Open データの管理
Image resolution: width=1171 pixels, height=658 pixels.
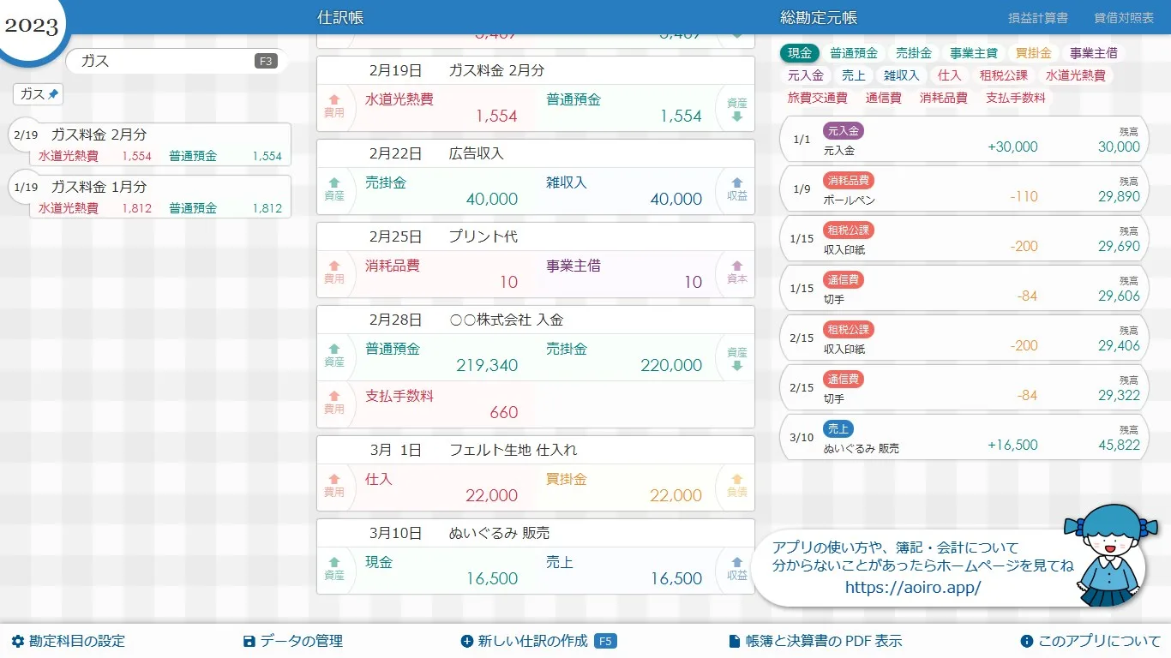click(x=293, y=641)
